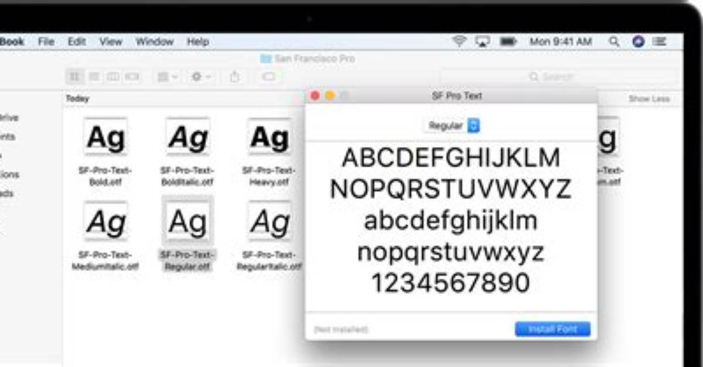The height and width of the screenshot is (367, 703).
Task: Click the clock showing Mon 9:41 AM
Action: tap(561, 42)
